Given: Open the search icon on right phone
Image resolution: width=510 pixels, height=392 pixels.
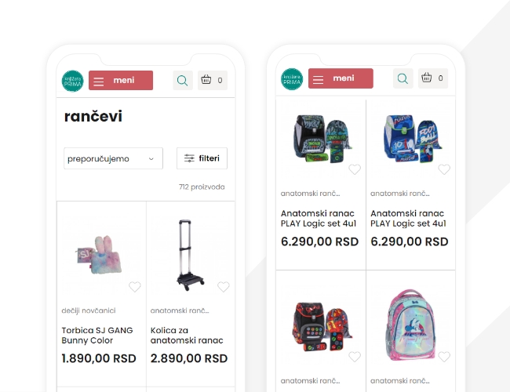Looking at the screenshot, I should (403, 78).
